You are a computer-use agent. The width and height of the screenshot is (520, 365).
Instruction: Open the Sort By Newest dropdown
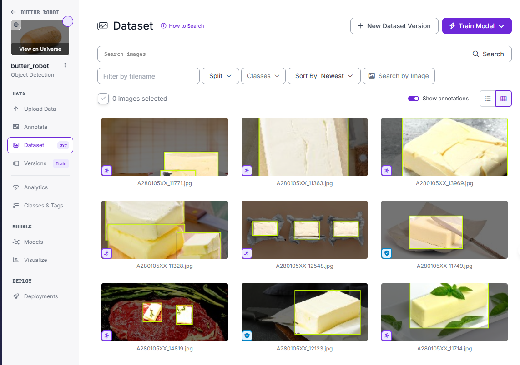[324, 76]
